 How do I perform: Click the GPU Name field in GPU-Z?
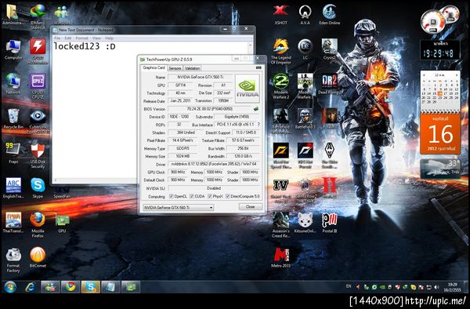coord(201,77)
